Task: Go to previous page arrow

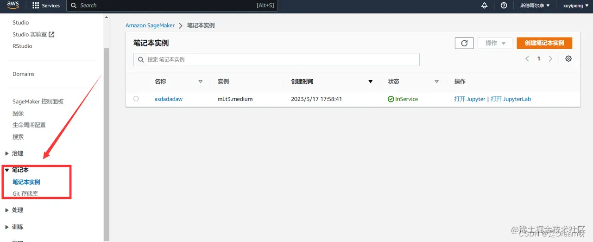Action: coord(527,59)
